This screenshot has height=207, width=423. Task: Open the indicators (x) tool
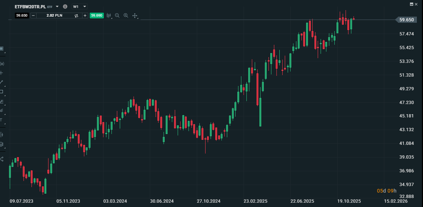click(2, 64)
